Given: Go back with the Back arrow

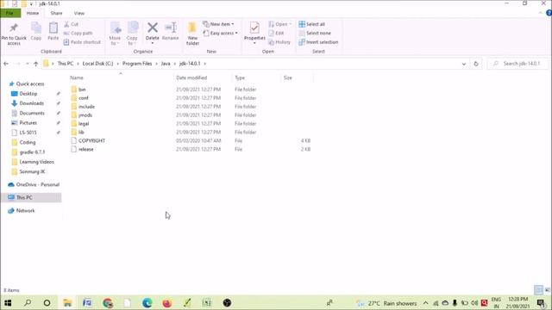Looking at the screenshot, I should 6,64.
